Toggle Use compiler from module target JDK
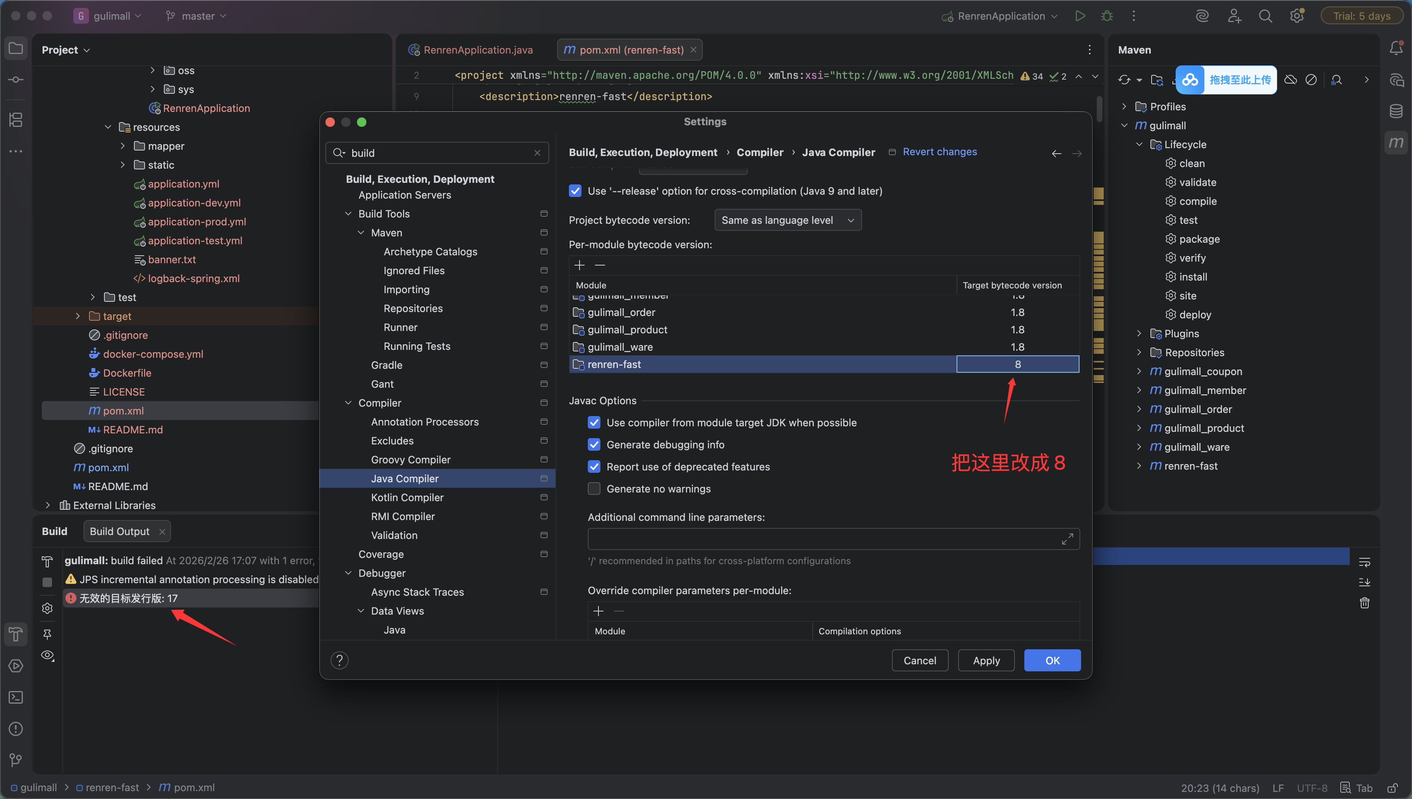 click(594, 422)
